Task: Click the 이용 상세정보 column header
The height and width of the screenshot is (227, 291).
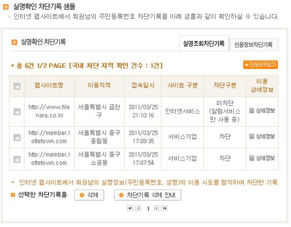Action: pos(262,86)
